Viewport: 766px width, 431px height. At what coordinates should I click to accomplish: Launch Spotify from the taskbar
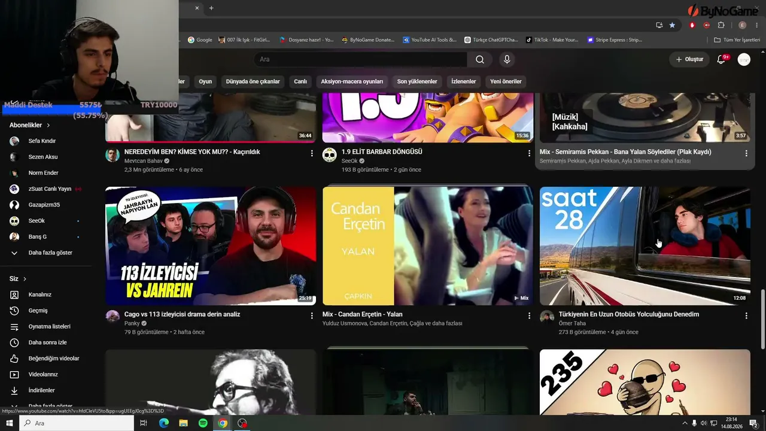click(x=203, y=423)
